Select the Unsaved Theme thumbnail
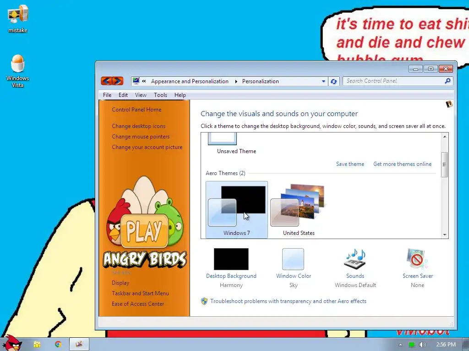This screenshot has width=469, height=351. [x=222, y=139]
